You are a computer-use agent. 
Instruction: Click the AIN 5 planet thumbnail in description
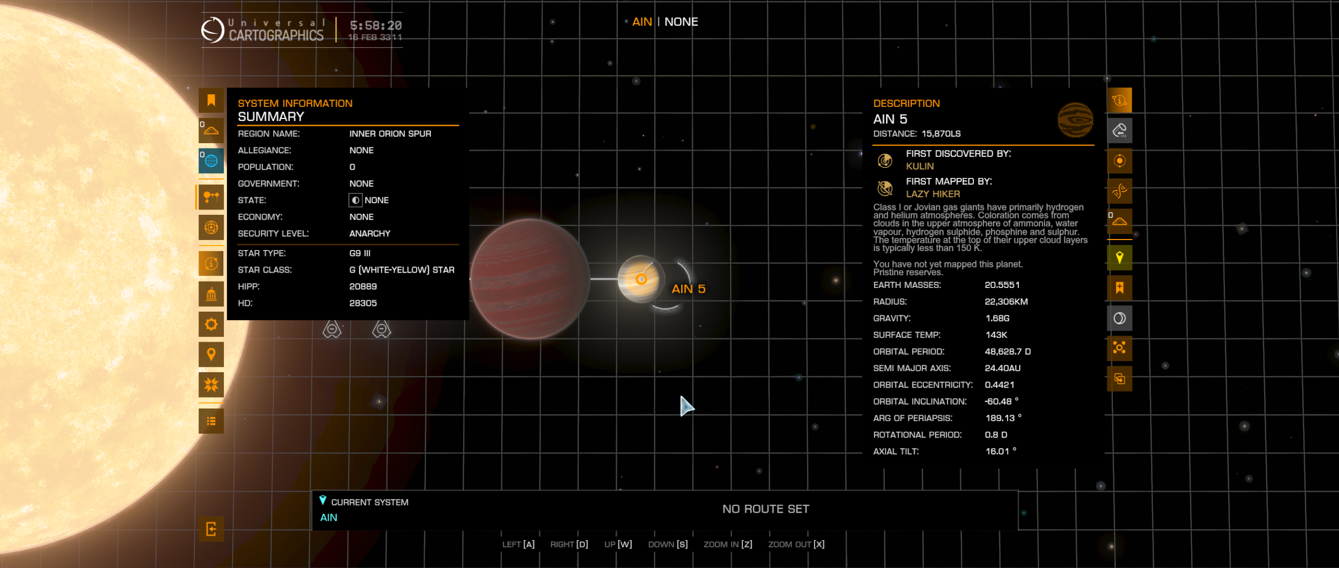click(x=1075, y=119)
